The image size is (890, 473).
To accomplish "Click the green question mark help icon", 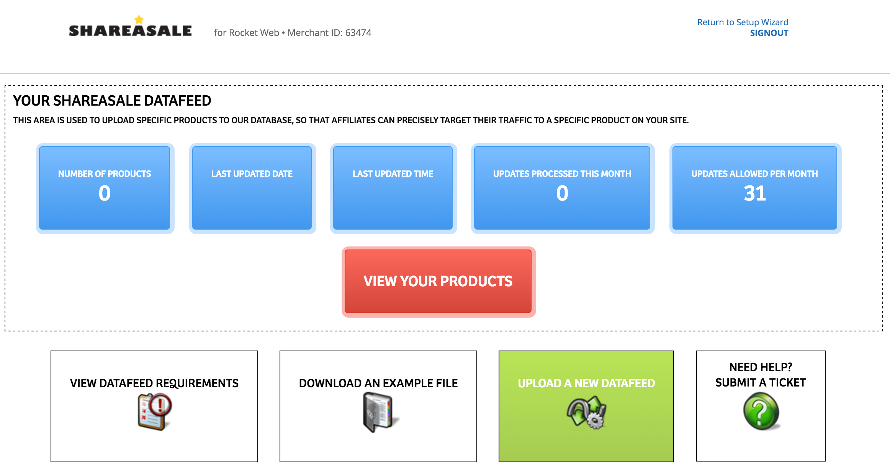I will point(761,412).
